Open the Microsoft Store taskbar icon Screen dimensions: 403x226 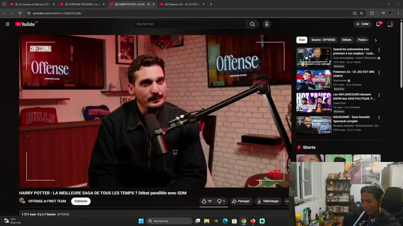click(234, 221)
